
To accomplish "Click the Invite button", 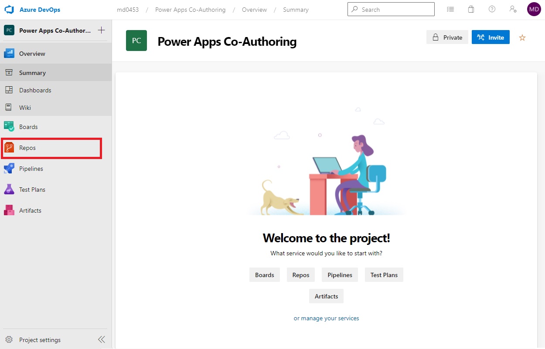I will pos(490,37).
